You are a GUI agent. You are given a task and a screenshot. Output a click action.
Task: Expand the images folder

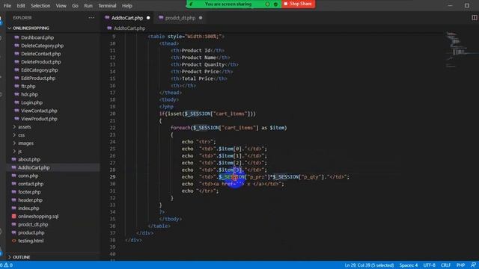coord(25,143)
